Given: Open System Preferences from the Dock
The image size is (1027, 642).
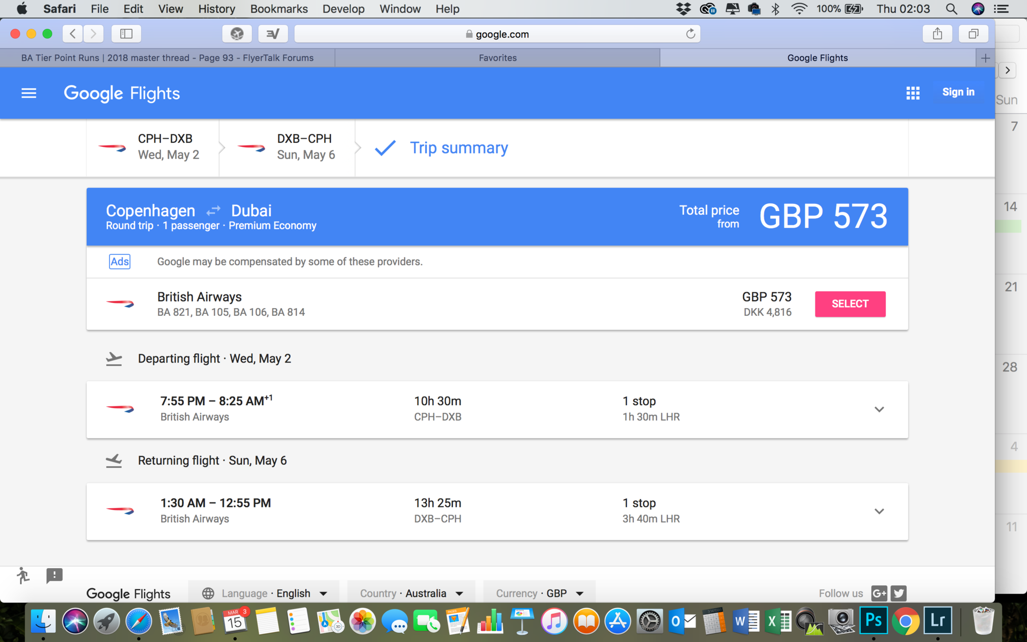Looking at the screenshot, I should pyautogui.click(x=650, y=621).
